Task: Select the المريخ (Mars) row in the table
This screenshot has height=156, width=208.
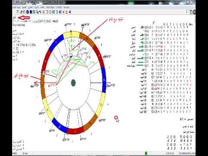Action: [160, 43]
